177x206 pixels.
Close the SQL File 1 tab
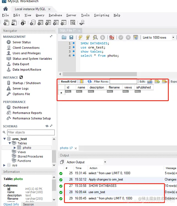[x=79, y=31]
